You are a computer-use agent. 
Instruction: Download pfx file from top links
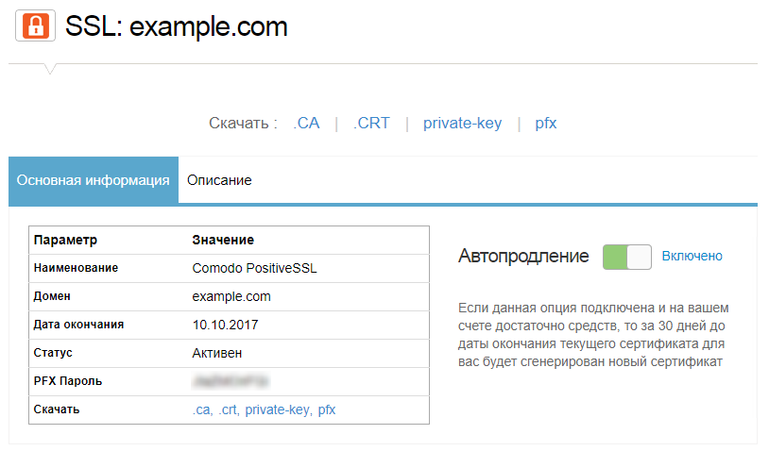click(546, 123)
